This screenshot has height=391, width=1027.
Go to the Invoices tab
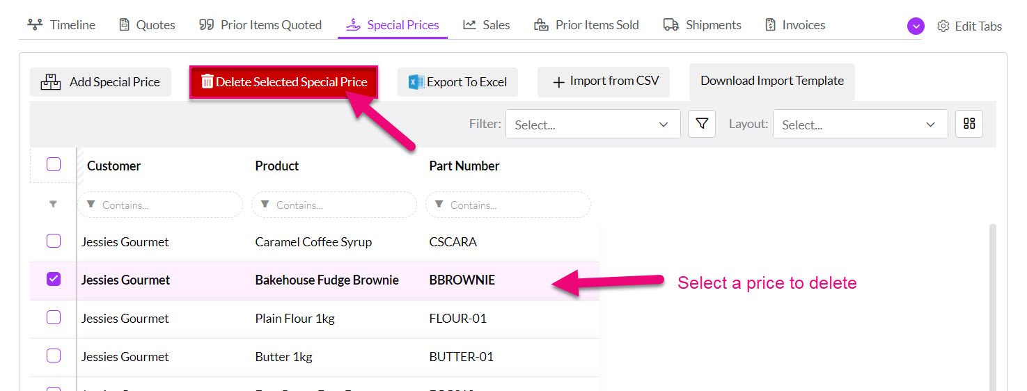[795, 25]
